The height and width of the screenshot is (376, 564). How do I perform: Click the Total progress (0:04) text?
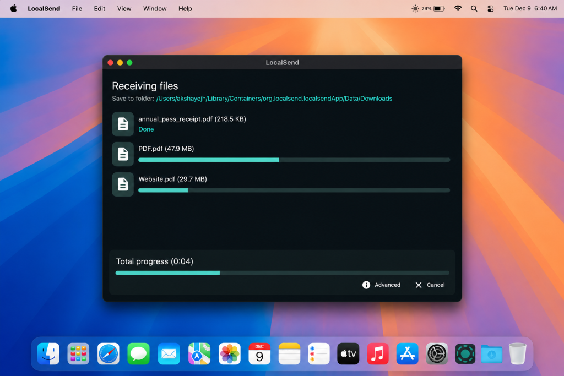(x=154, y=261)
